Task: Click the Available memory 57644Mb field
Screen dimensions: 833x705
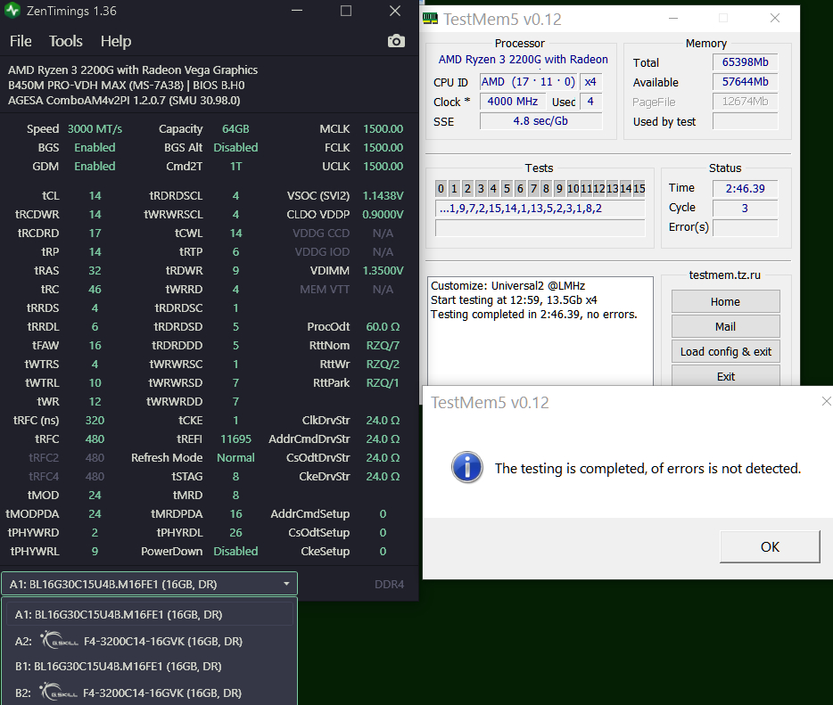Action: [x=745, y=82]
